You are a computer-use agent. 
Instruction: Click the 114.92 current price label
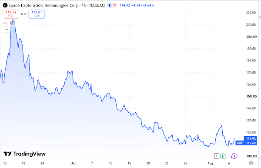[250, 138]
